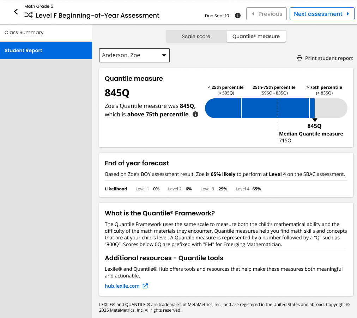Image resolution: width=357 pixels, height=318 pixels.
Task: Go back using the left chevron arrow
Action: pyautogui.click(x=16, y=12)
